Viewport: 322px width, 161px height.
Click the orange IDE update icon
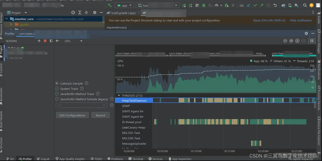tap(311, 5)
